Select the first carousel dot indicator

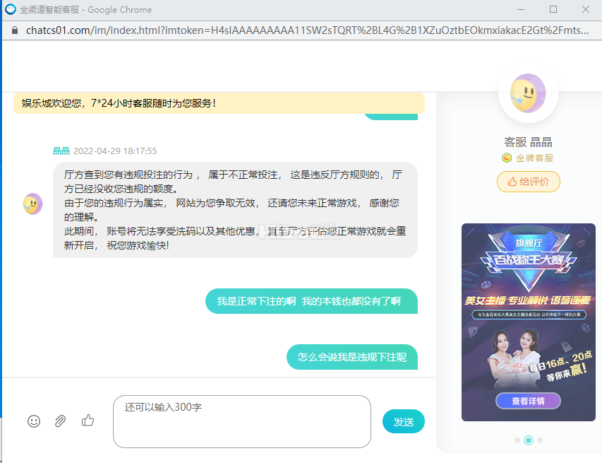[x=517, y=440]
